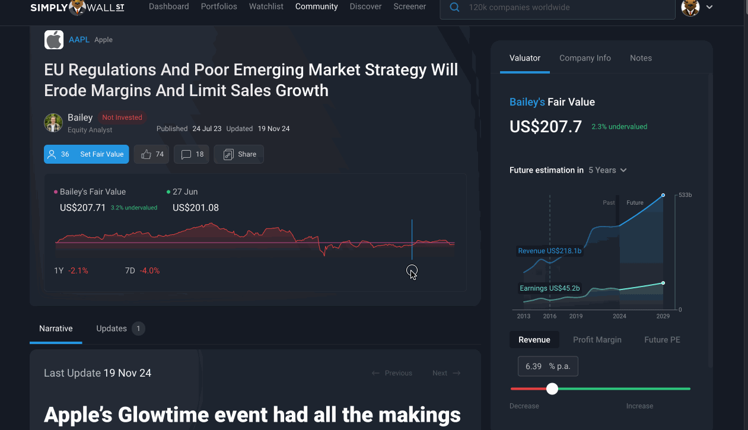Like the narrative with thumbs-up icon

coord(147,154)
